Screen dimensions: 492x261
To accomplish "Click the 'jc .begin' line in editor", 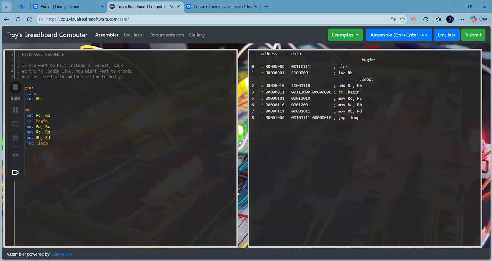I will pyautogui.click(x=37, y=121).
